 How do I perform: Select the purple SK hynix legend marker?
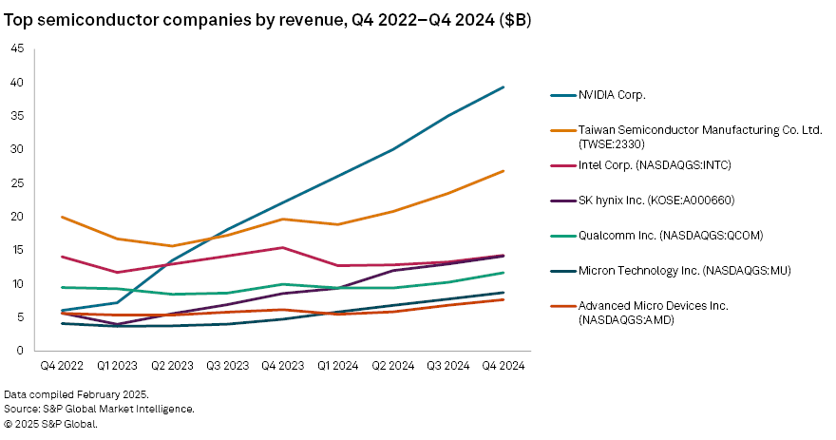[563, 201]
